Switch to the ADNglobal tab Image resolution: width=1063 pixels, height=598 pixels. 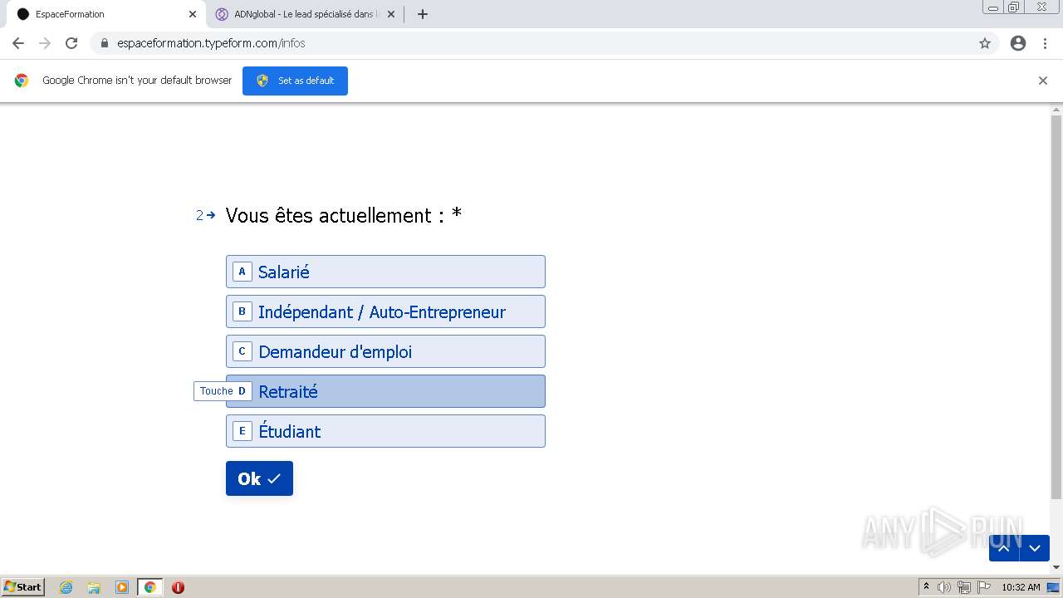[x=305, y=14]
